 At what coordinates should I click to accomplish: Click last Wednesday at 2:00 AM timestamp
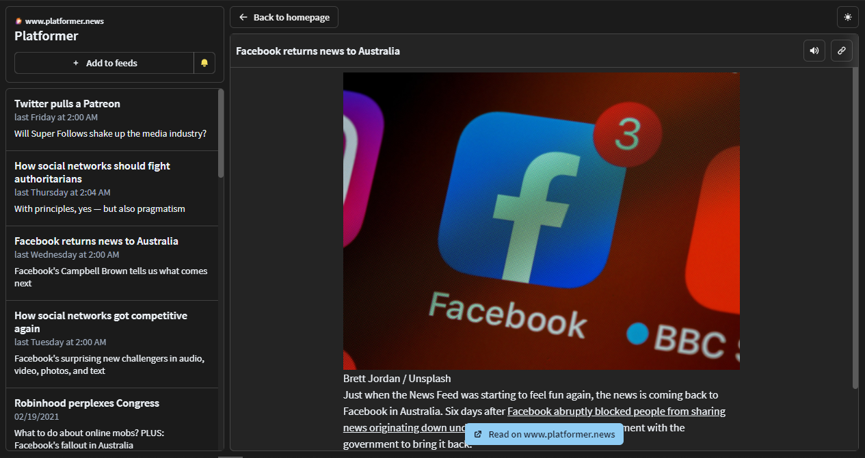point(67,255)
